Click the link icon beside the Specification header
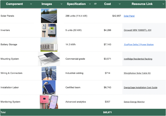Screen dimensions: 166x116 (x=95, y=4)
